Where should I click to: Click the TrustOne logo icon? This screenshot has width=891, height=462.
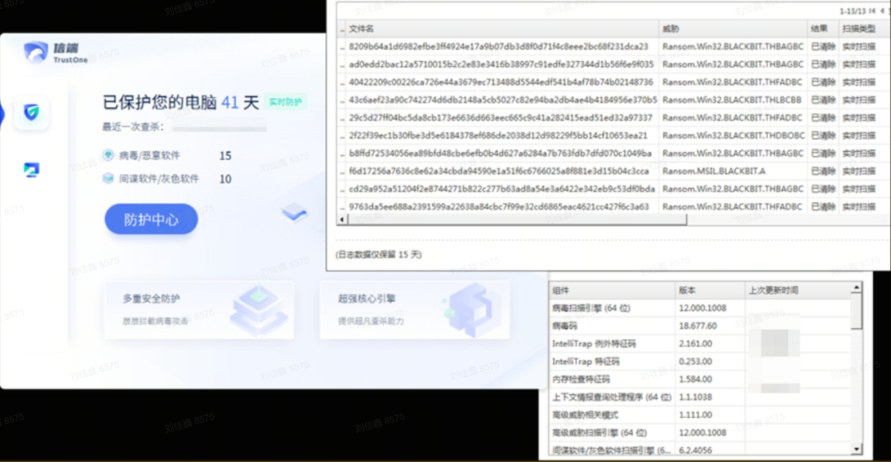coord(35,53)
